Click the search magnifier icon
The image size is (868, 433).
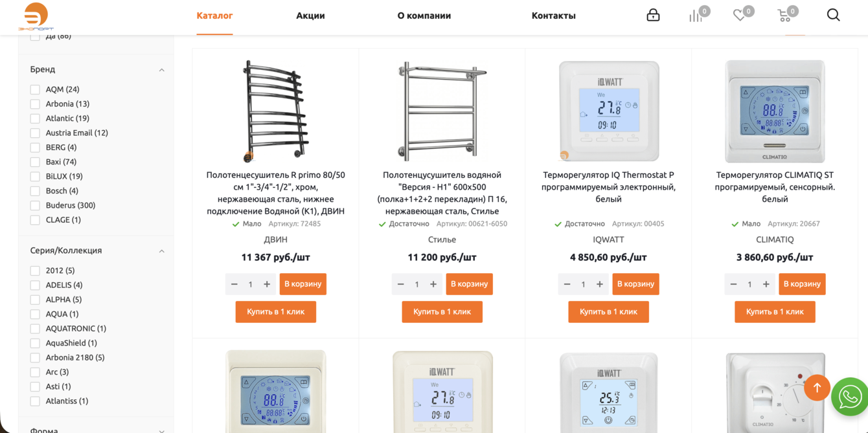click(x=833, y=15)
